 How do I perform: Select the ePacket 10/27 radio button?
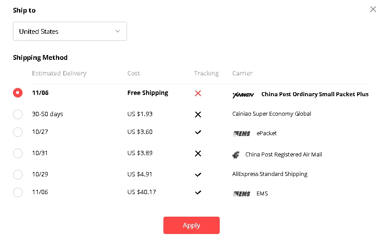[x=18, y=132]
